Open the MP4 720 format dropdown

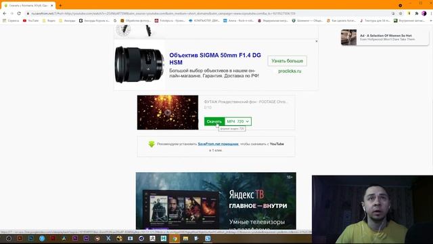[x=237, y=121]
